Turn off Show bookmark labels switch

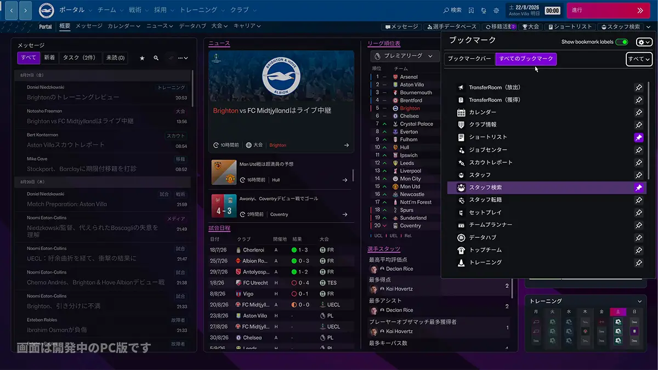coord(622,42)
